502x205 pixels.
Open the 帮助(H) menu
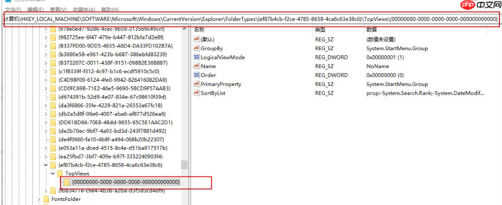[x=109, y=10]
